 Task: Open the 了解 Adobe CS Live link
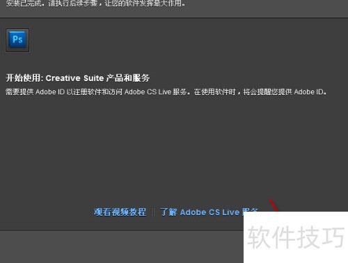point(209,212)
